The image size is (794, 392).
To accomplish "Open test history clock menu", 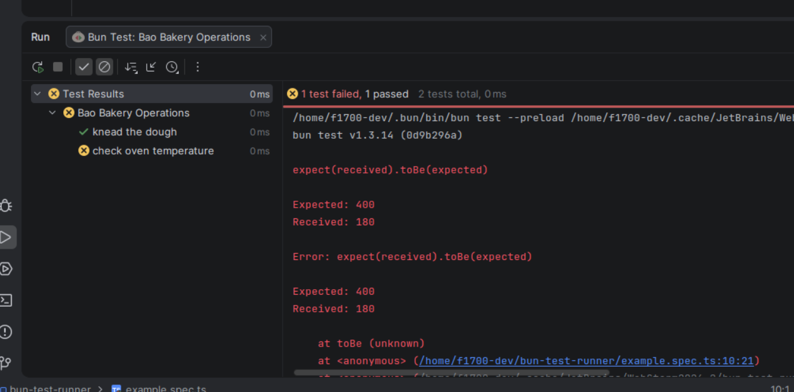I will pyautogui.click(x=172, y=67).
